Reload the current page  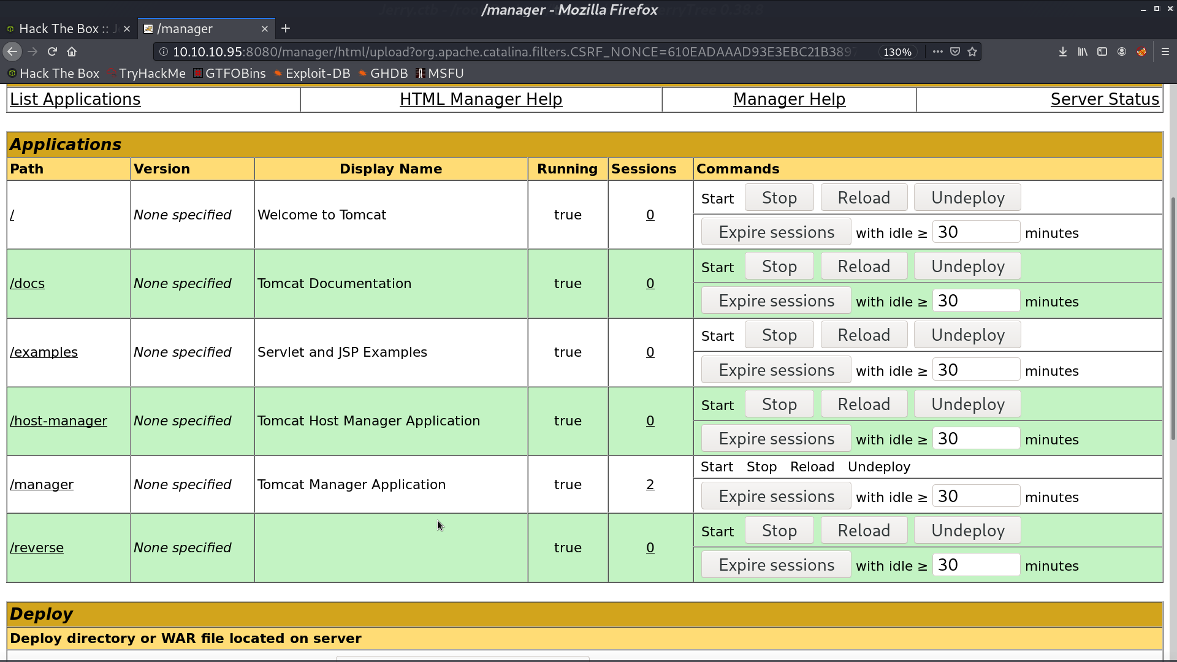coord(52,52)
